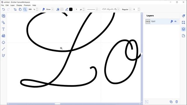187x105 pixels.
Task: Select the pan hand tool
Action: tap(20, 9)
